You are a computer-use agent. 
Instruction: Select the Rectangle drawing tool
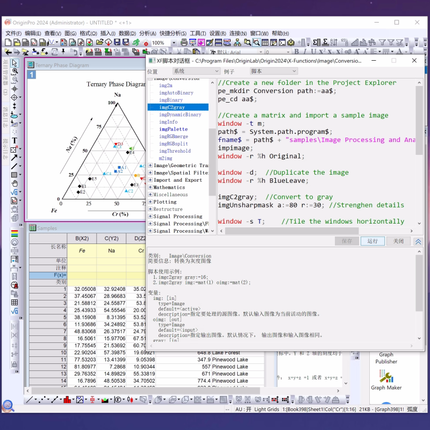click(15, 175)
